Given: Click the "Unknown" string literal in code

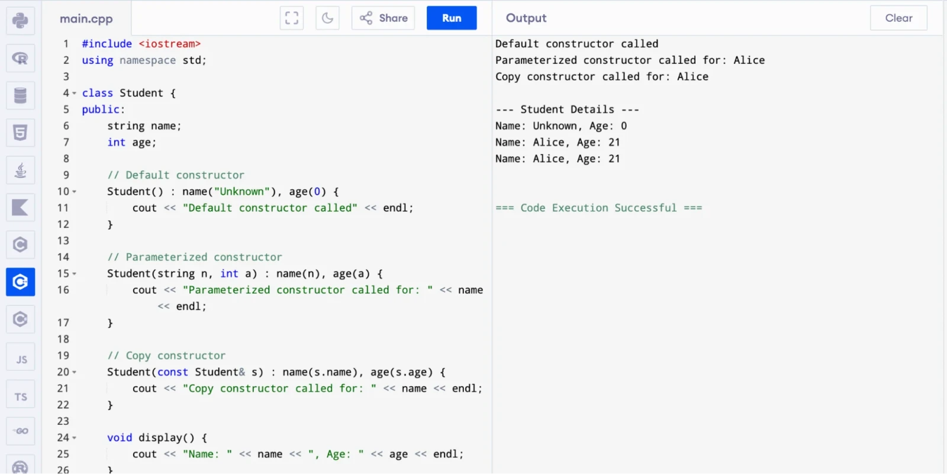Looking at the screenshot, I should coord(241,192).
